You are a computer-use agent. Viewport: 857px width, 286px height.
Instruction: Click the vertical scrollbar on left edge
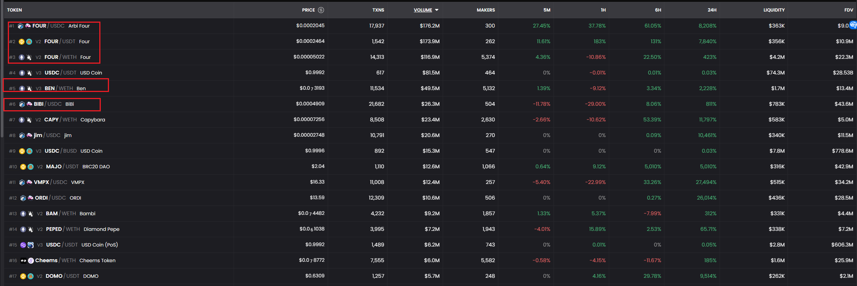pos(2,74)
